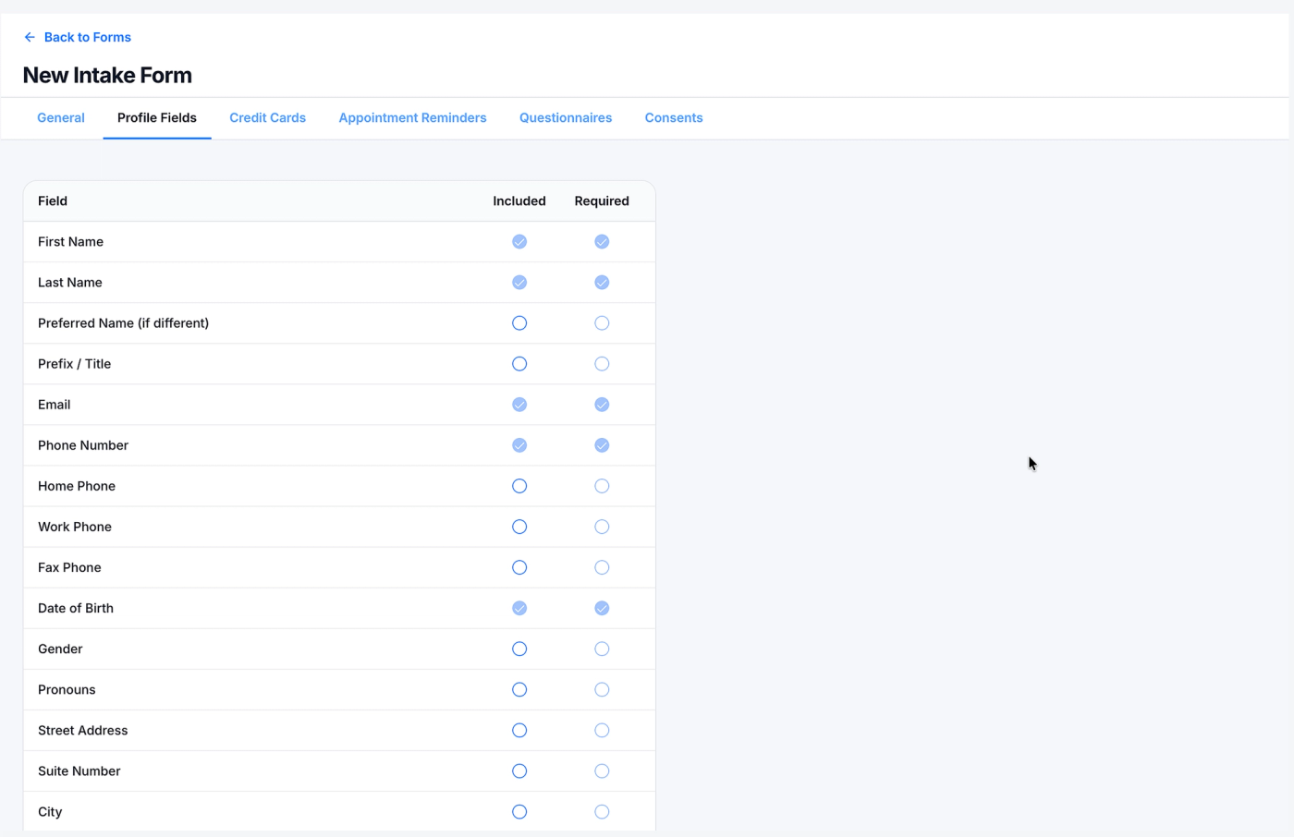1294x837 pixels.
Task: Click the Included column header
Action: click(519, 200)
